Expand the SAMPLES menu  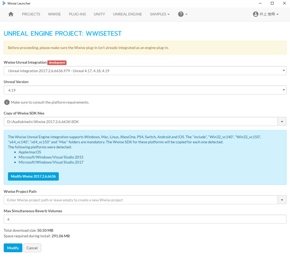click(x=160, y=14)
